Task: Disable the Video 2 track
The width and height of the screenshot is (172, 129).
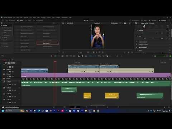Action: tap(13, 76)
